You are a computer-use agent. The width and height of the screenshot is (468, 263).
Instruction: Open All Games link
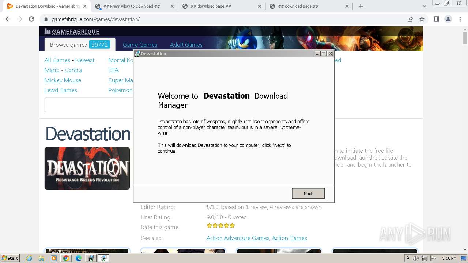57,60
